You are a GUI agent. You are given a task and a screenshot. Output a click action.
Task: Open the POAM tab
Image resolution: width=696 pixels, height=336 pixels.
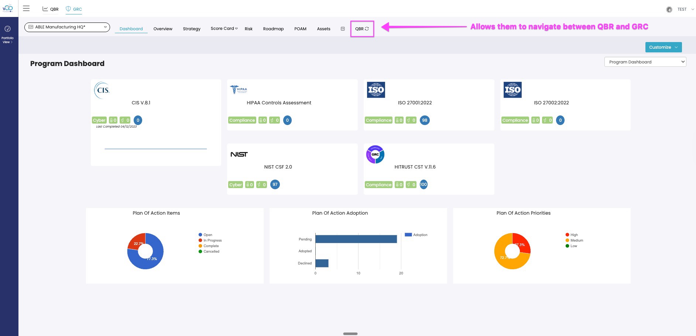[x=300, y=29]
